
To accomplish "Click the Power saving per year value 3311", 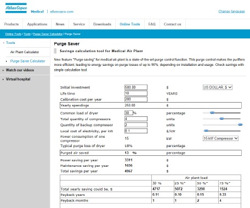I will (128, 160).
